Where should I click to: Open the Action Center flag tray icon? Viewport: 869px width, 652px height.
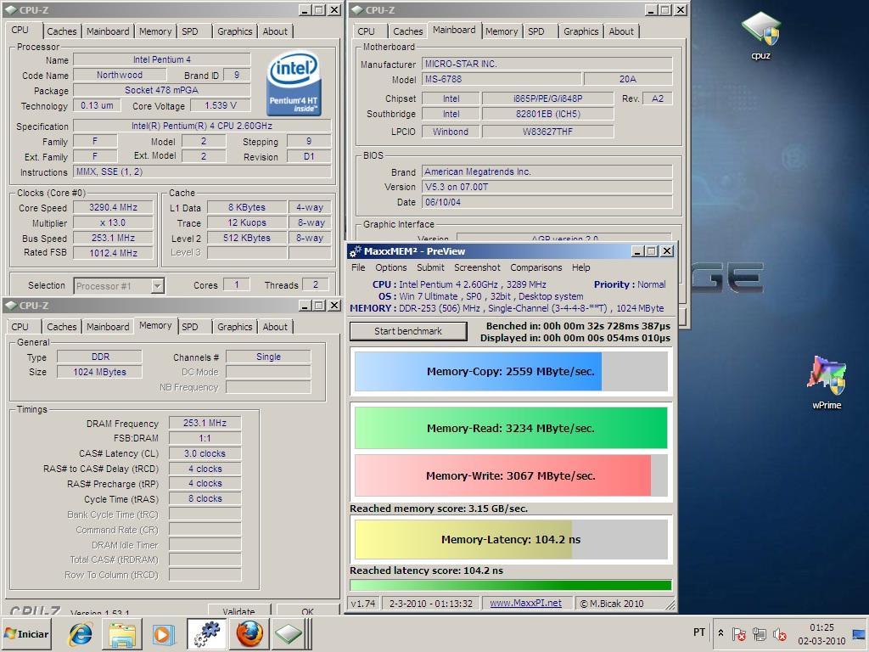coord(739,633)
